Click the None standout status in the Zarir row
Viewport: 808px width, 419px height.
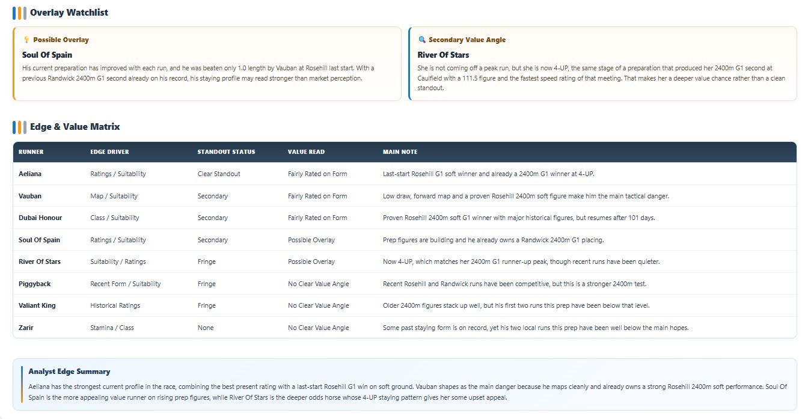coord(206,328)
